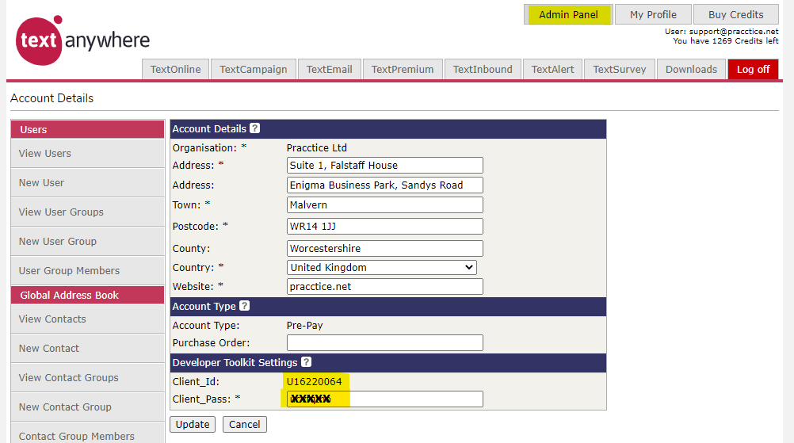Click the Postcode field WR14 1JJ
794x443 pixels.
(385, 226)
